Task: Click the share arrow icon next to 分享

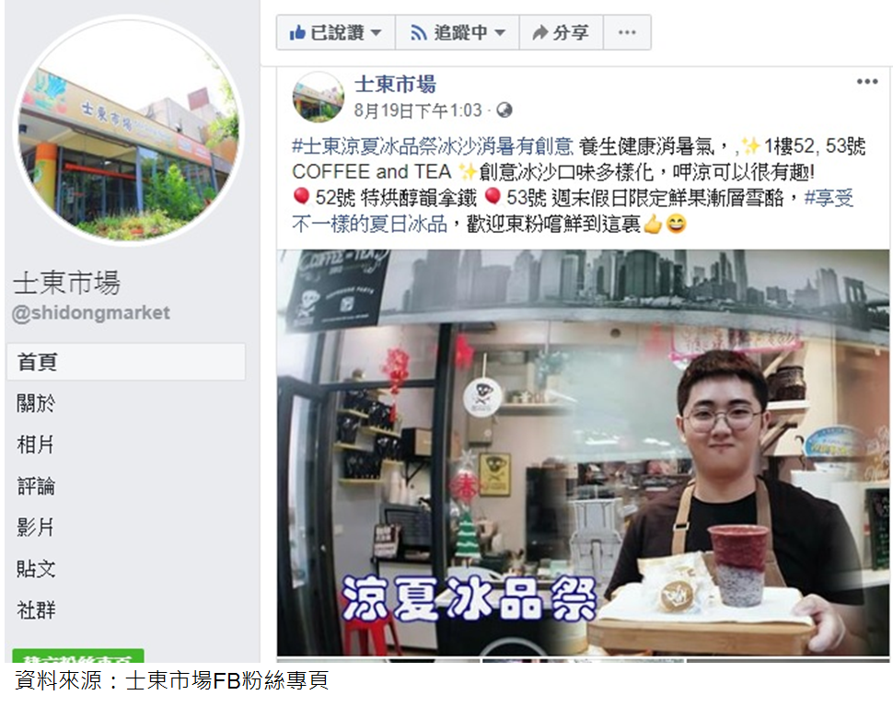Action: click(x=539, y=32)
